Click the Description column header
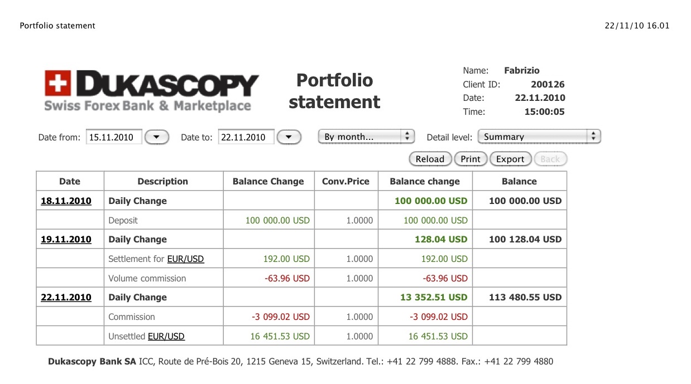 [x=162, y=181]
